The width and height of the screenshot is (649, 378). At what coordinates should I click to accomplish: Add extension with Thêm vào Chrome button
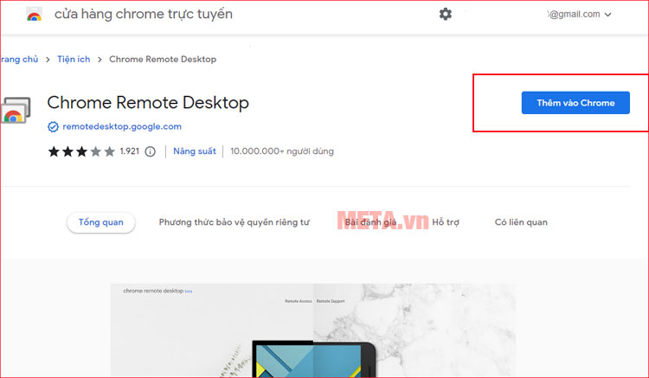pos(575,103)
